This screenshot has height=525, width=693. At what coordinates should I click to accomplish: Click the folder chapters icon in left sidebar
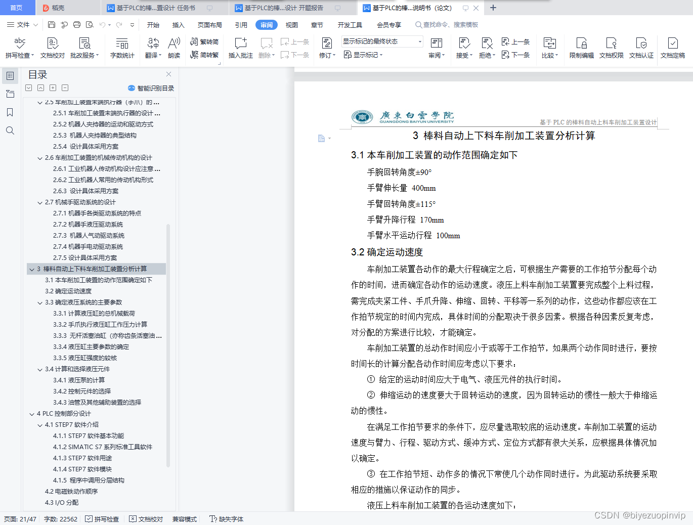point(10,94)
